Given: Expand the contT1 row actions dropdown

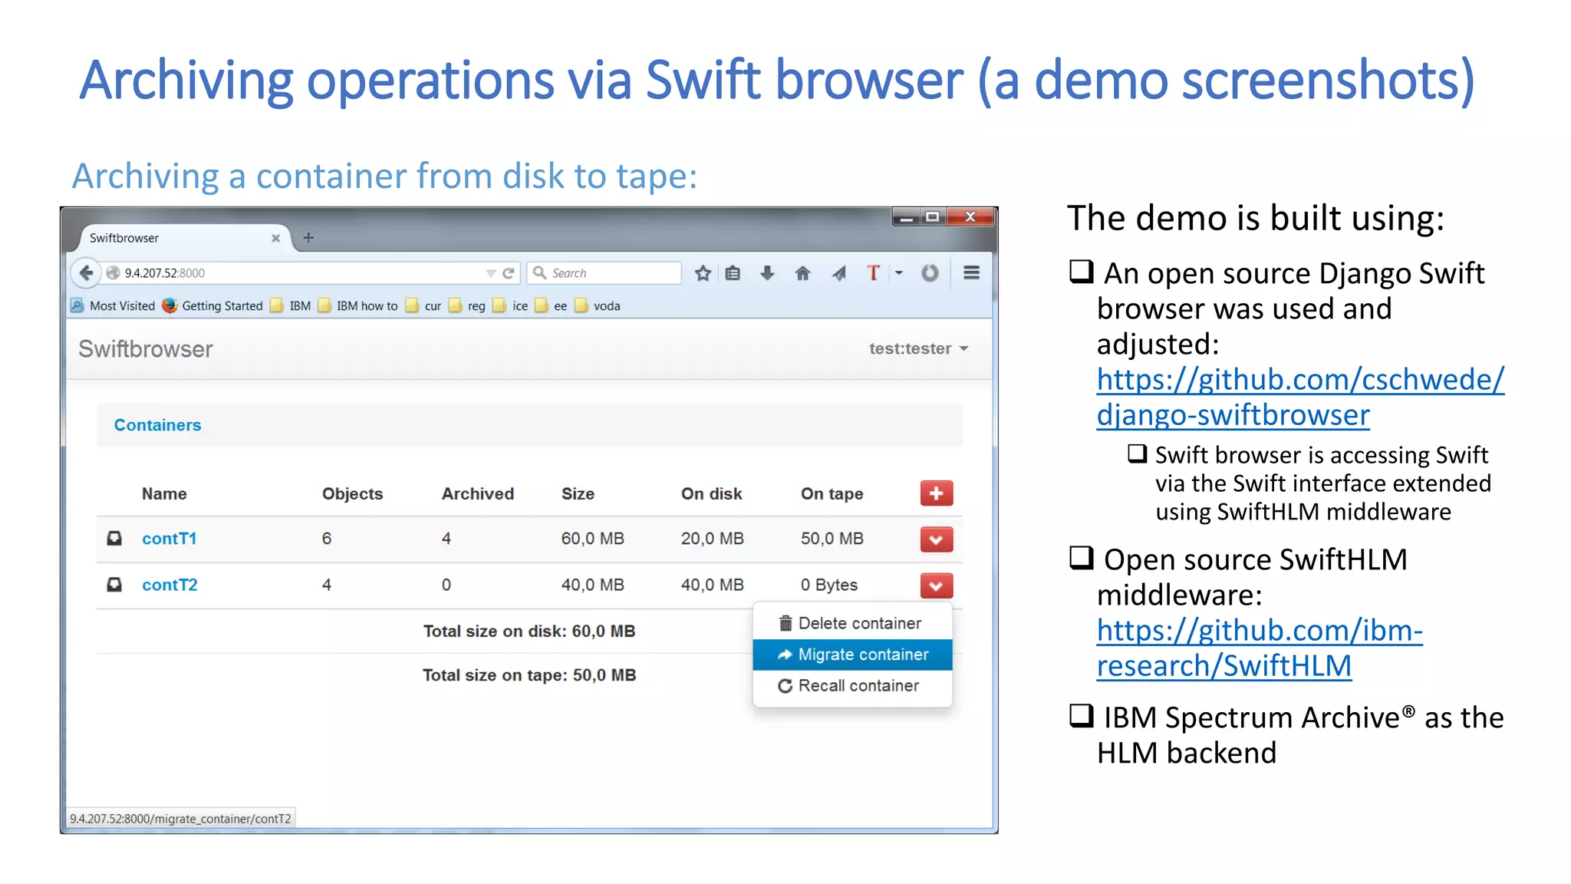Looking at the screenshot, I should [x=936, y=539].
